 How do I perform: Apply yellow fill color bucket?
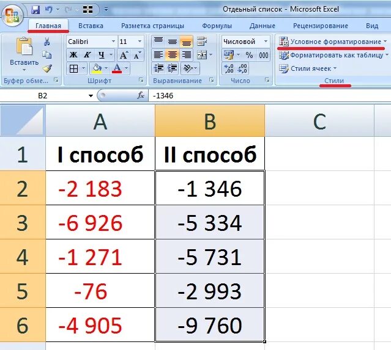pos(97,68)
